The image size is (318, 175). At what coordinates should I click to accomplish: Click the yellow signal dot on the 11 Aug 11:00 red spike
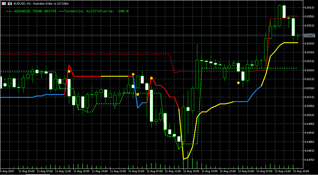coord(69,71)
